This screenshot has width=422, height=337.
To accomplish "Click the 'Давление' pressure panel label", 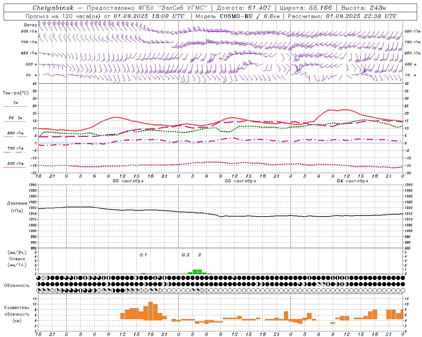I will coord(17,203).
